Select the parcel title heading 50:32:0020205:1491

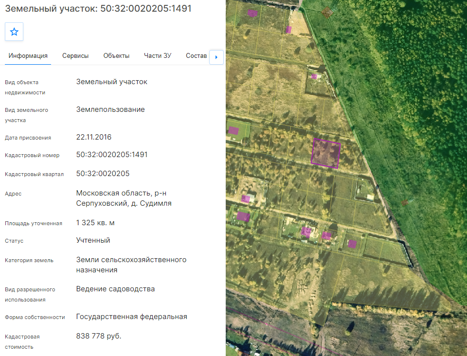[98, 8]
